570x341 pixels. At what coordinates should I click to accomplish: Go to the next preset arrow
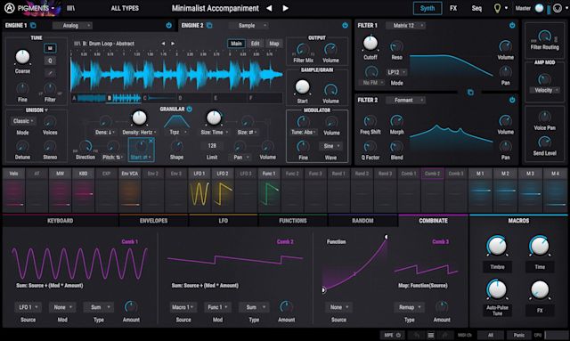click(286, 8)
